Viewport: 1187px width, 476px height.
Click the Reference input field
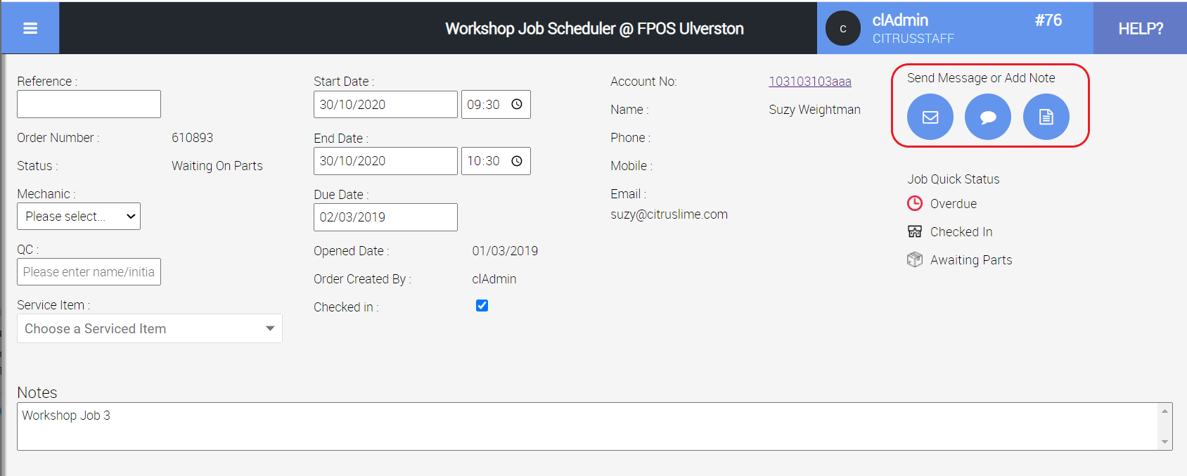point(89,104)
